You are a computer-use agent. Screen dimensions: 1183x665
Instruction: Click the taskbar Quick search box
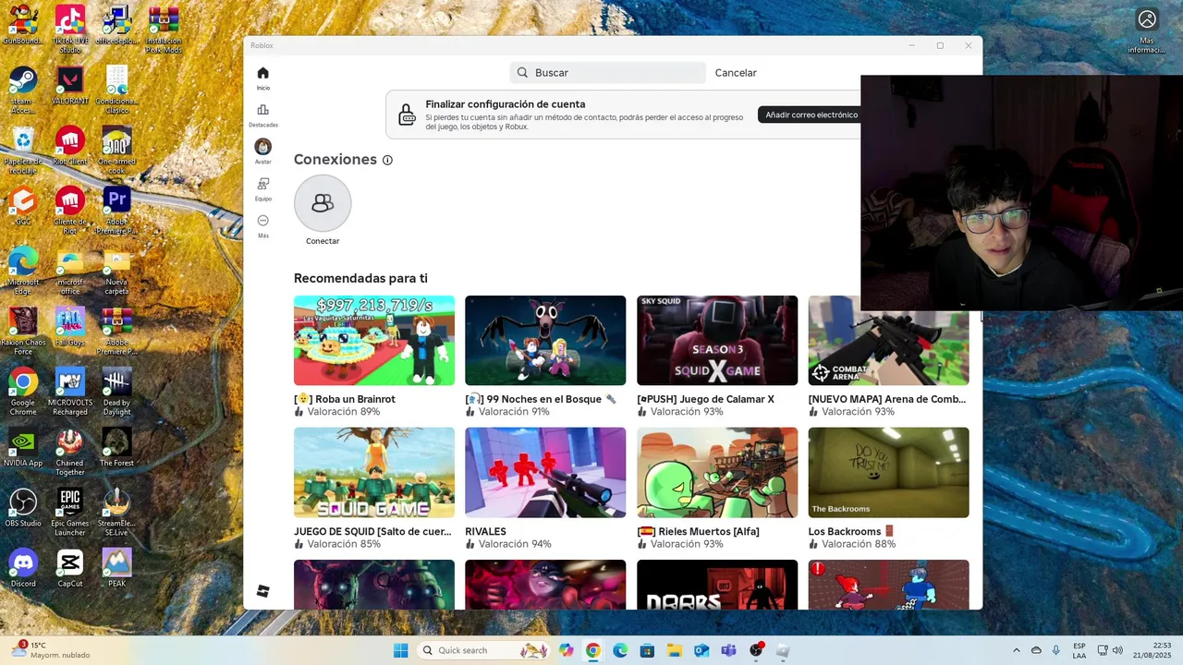(483, 650)
